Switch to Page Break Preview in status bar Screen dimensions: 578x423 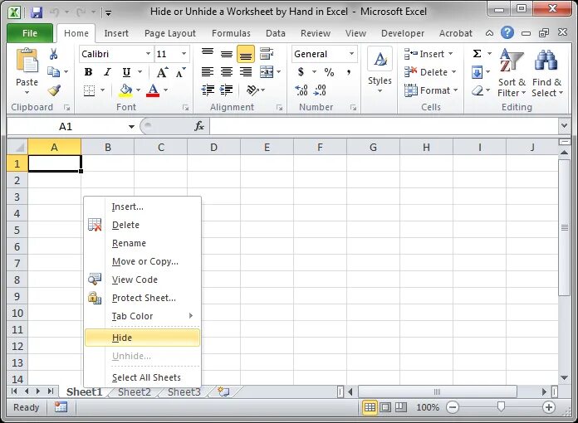401,407
